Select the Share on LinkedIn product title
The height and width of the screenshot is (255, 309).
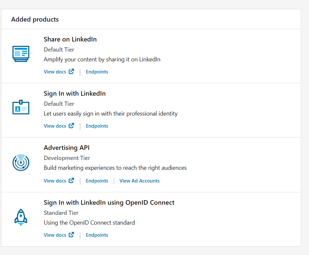(x=70, y=39)
